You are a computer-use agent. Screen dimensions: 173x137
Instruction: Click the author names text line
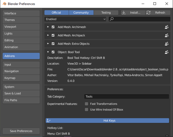click(x=115, y=75)
